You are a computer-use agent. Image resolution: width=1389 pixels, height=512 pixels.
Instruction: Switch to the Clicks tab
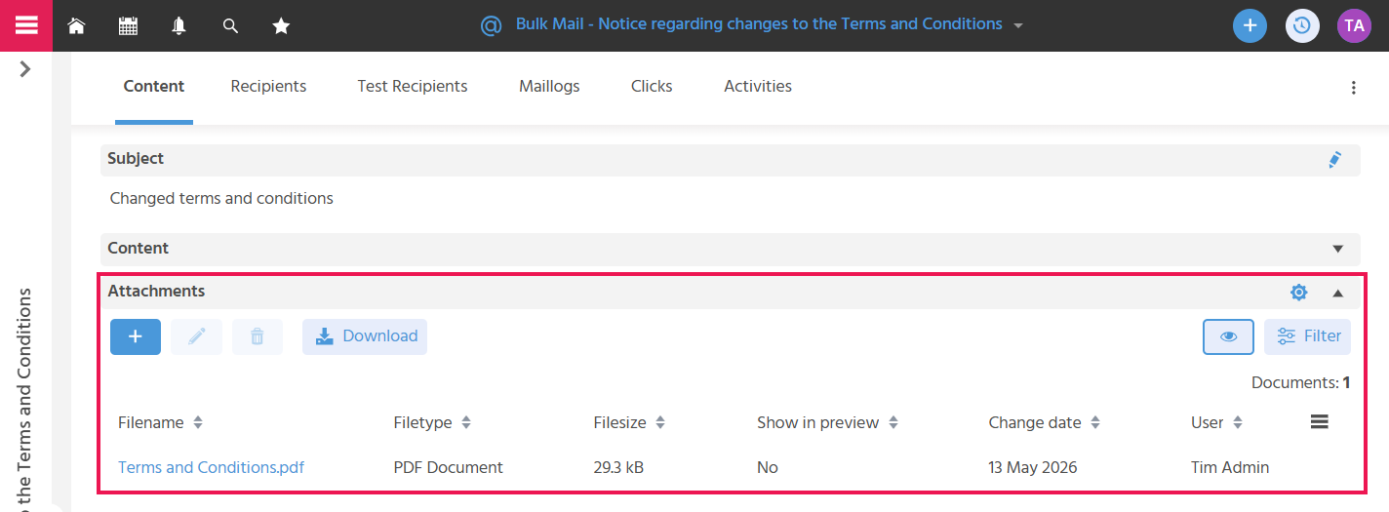click(652, 86)
